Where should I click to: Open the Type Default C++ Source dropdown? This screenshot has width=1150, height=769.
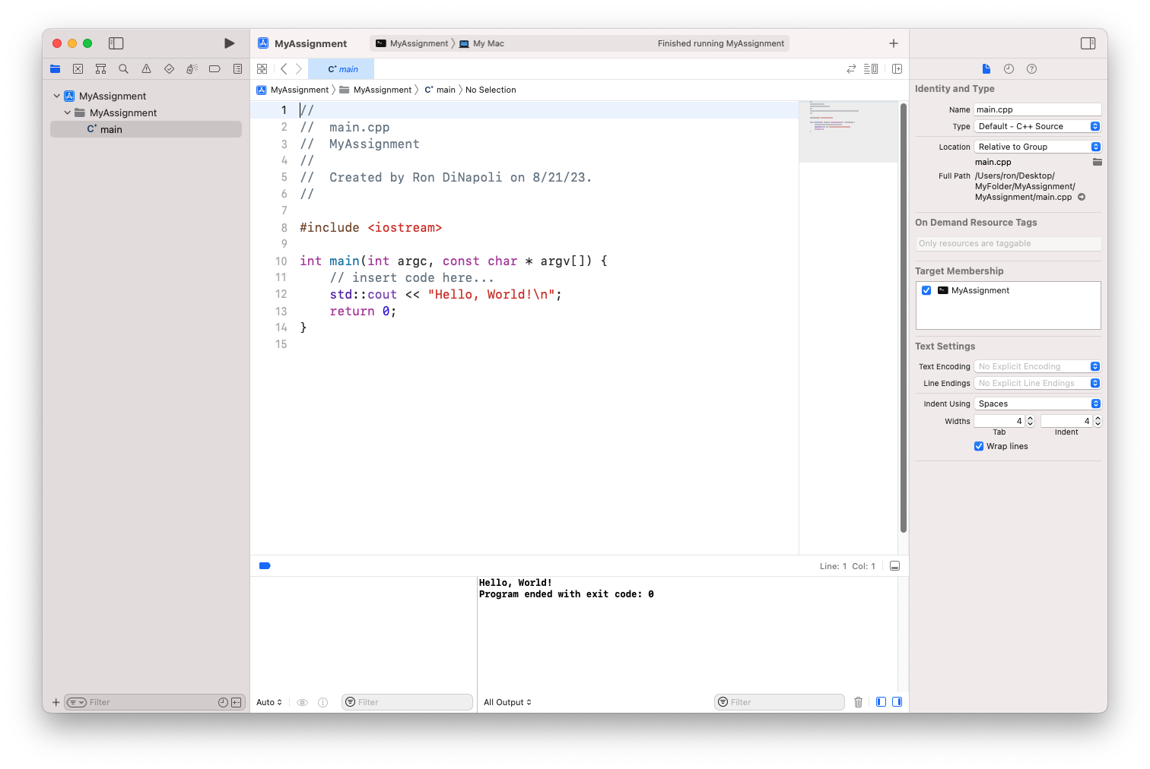click(1037, 126)
